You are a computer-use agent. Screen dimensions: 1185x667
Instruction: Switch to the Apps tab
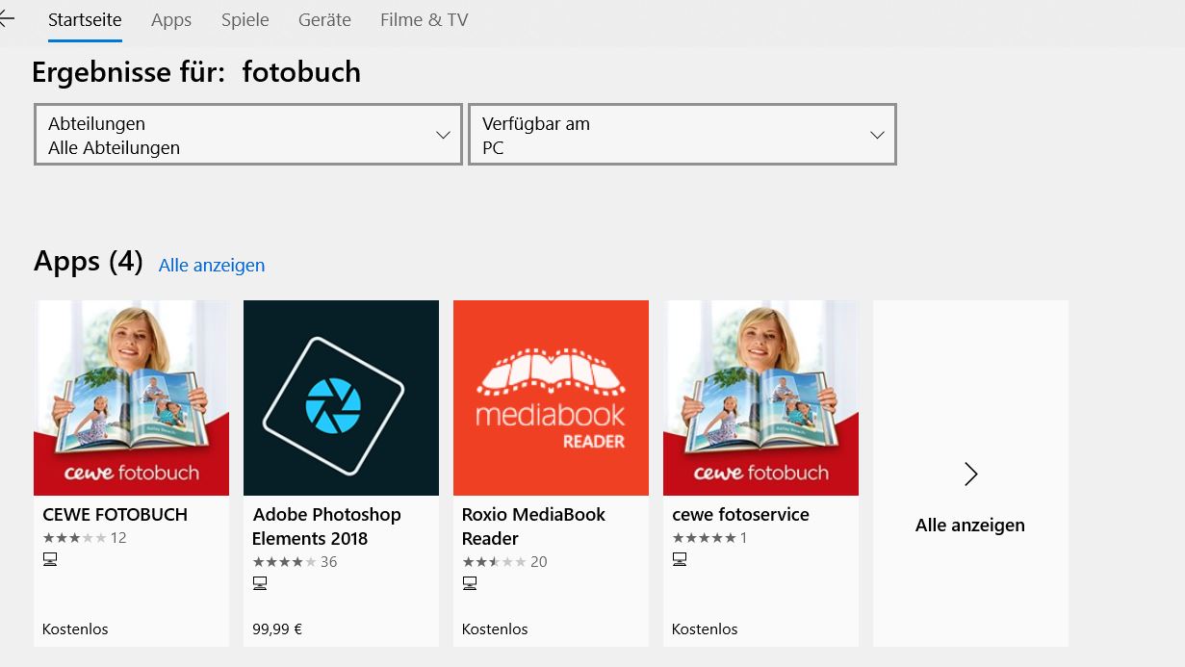171,20
